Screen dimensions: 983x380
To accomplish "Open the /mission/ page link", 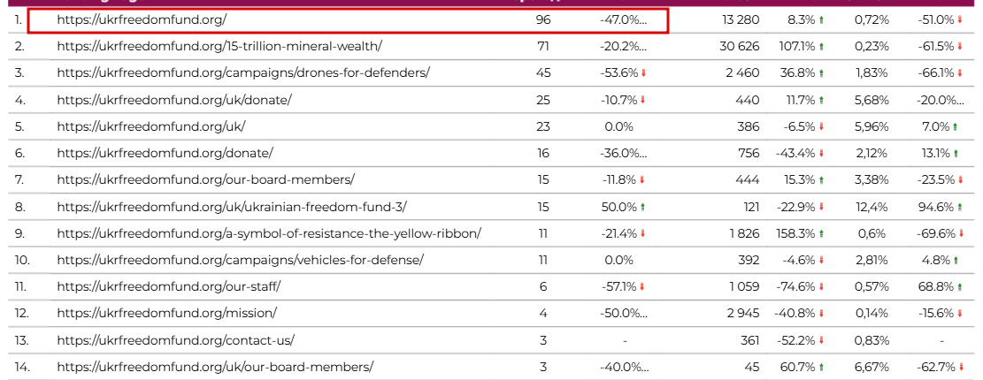I will tap(166, 314).
